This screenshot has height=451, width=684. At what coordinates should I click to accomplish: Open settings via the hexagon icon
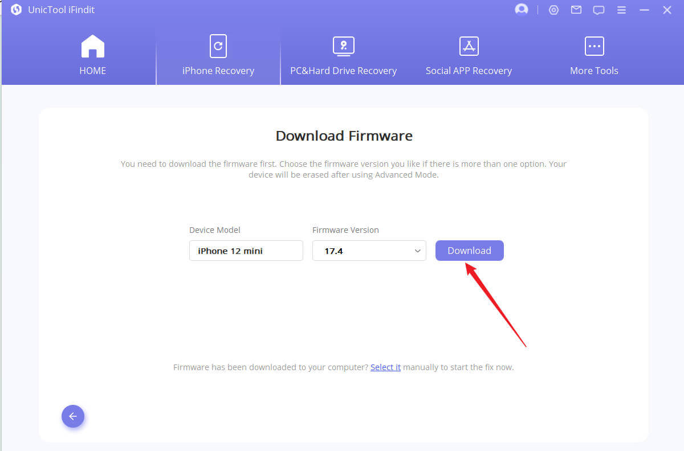tap(553, 10)
